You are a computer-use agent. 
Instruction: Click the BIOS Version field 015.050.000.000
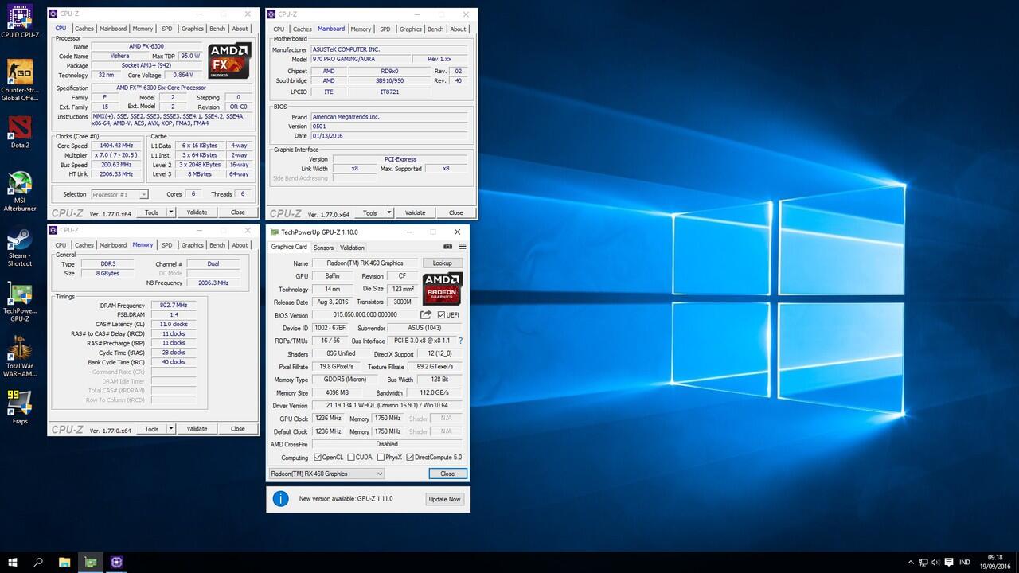tap(365, 315)
